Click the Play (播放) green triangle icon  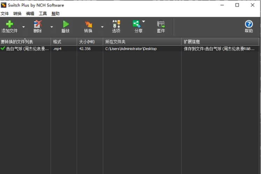66,24
